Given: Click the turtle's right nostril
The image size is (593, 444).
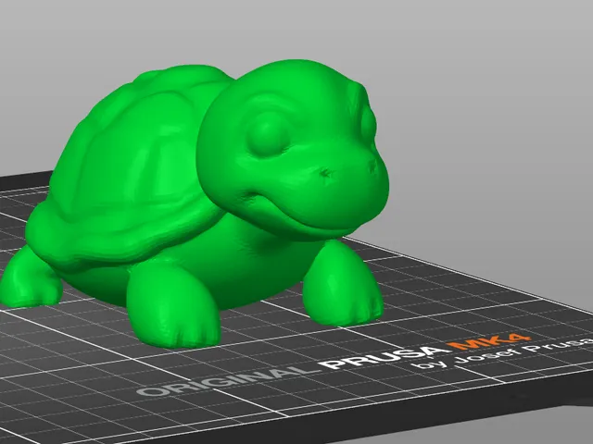Looking at the screenshot, I should pos(372,166).
